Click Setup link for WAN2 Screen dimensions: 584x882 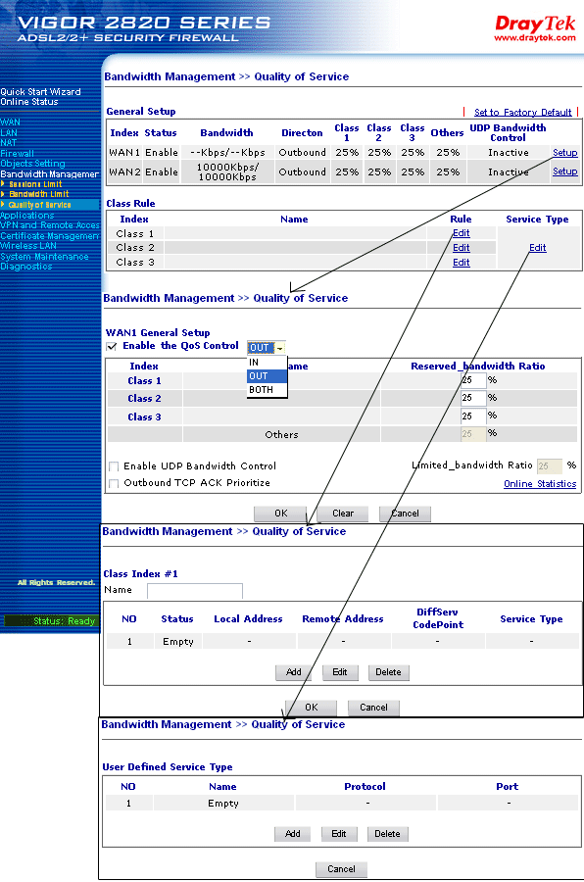pos(564,171)
